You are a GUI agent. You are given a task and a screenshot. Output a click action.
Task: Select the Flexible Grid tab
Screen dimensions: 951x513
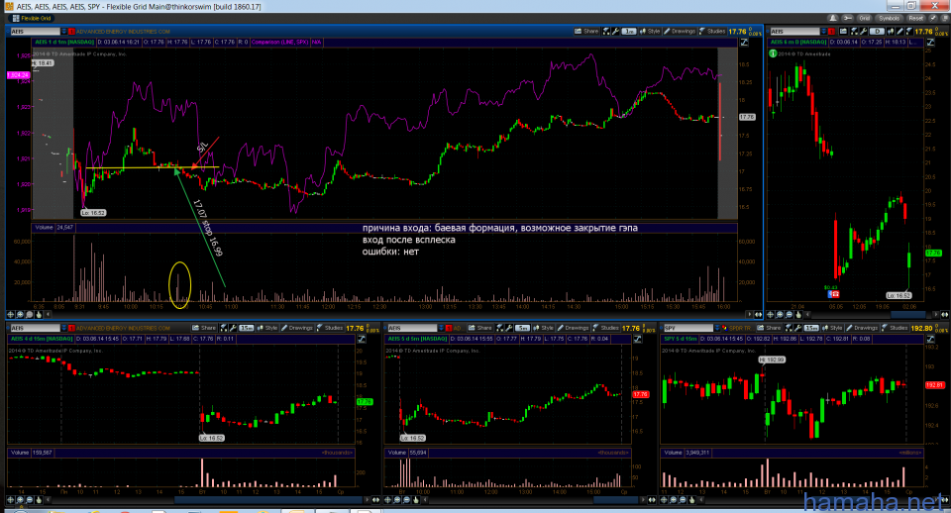32,18
